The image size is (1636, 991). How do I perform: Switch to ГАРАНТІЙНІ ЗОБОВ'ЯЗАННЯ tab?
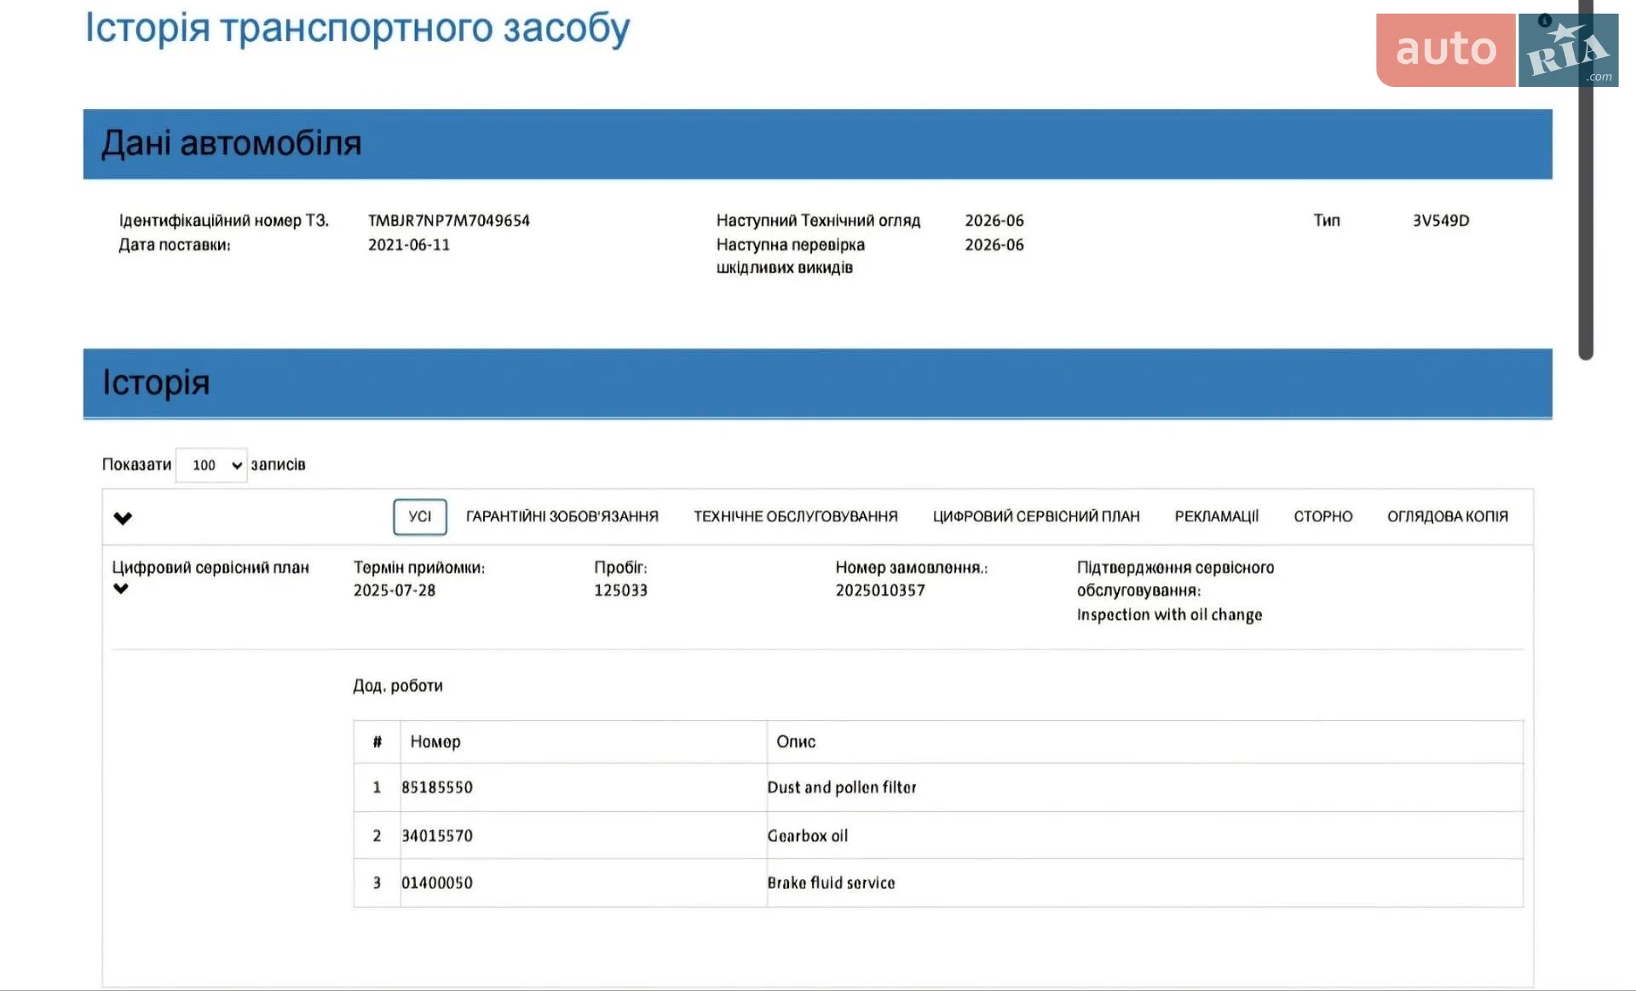[562, 516]
